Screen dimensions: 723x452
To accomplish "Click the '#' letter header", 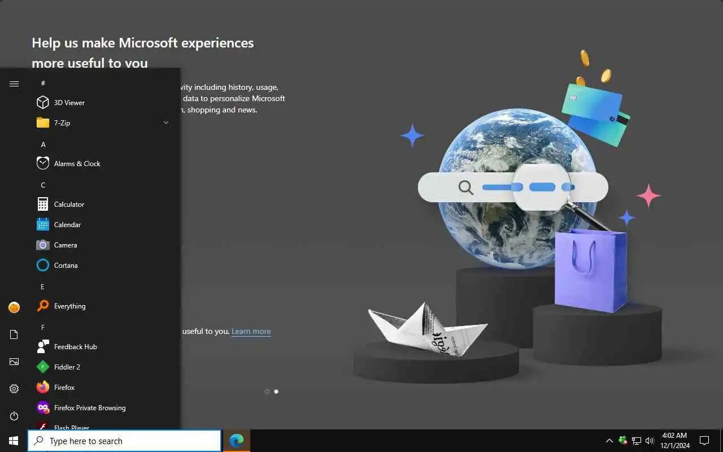I will 43,83.
